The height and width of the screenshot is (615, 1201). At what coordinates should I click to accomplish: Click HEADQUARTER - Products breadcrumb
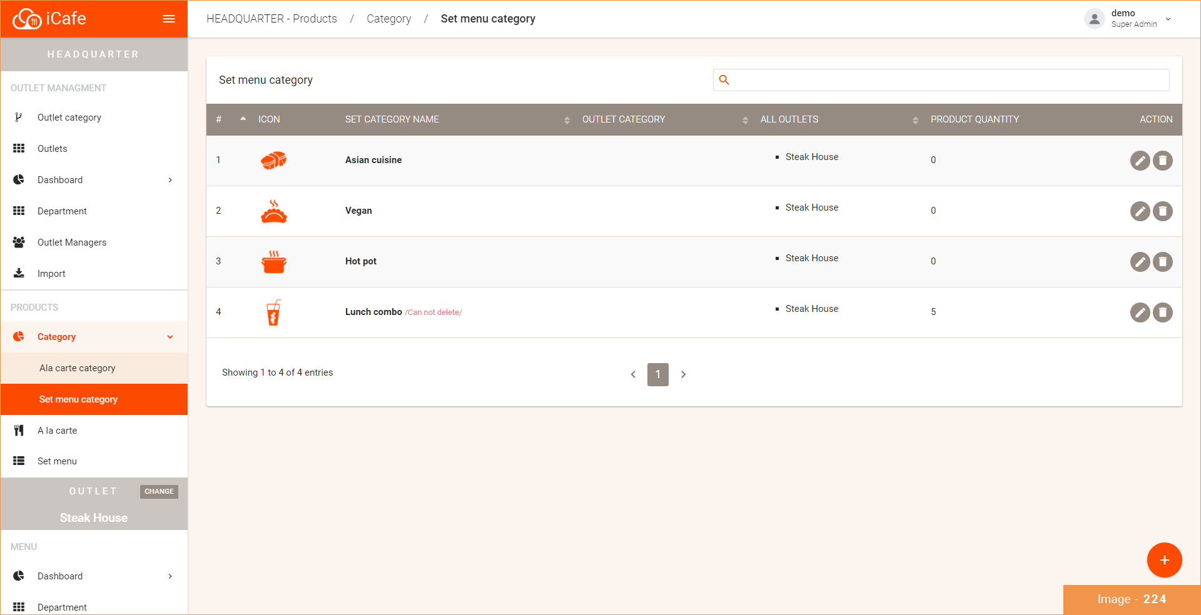point(271,19)
